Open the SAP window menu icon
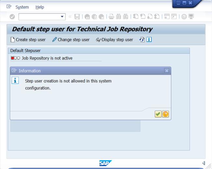The width and height of the screenshot is (212, 169). click(x=9, y=7)
